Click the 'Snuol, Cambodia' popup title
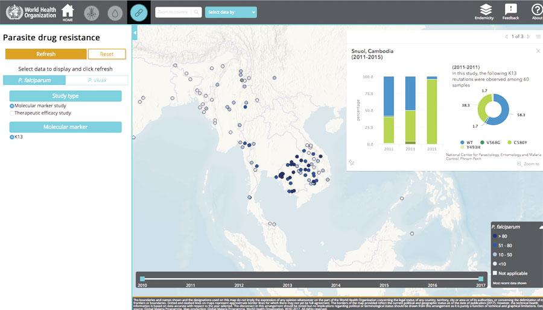Image resolution: width=543 pixels, height=310 pixels. 372,51
